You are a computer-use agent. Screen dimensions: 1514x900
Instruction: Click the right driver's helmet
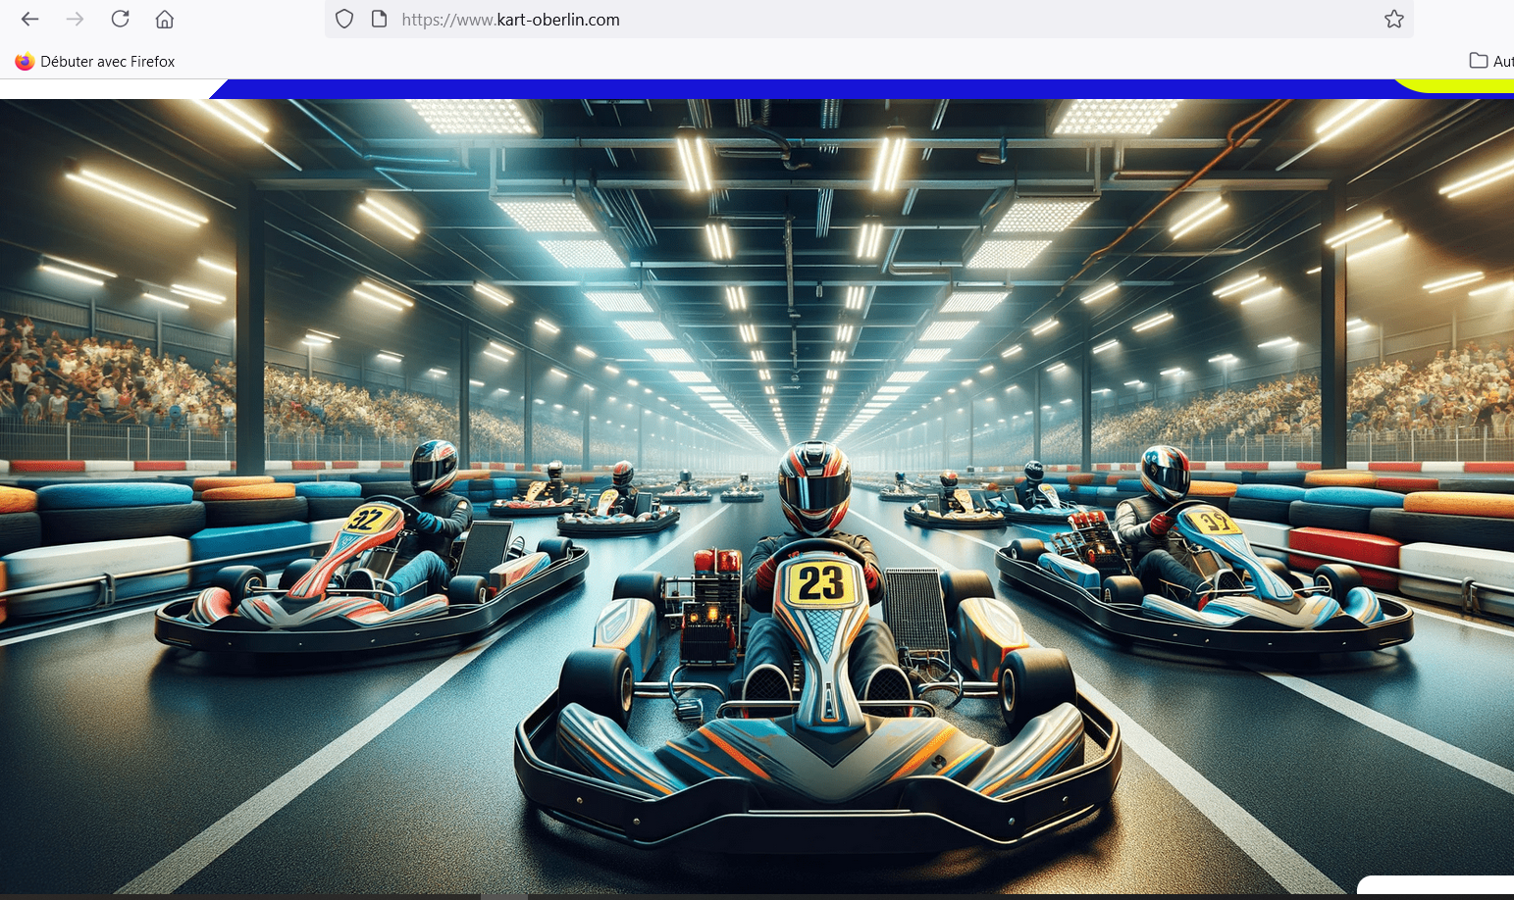pos(1165,472)
